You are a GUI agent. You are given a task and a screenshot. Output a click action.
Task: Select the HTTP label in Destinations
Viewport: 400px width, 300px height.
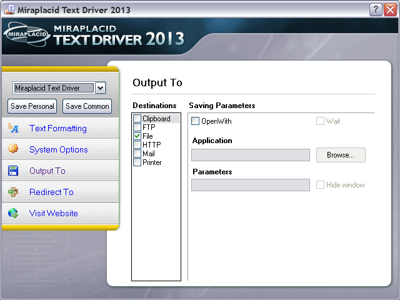(151, 144)
